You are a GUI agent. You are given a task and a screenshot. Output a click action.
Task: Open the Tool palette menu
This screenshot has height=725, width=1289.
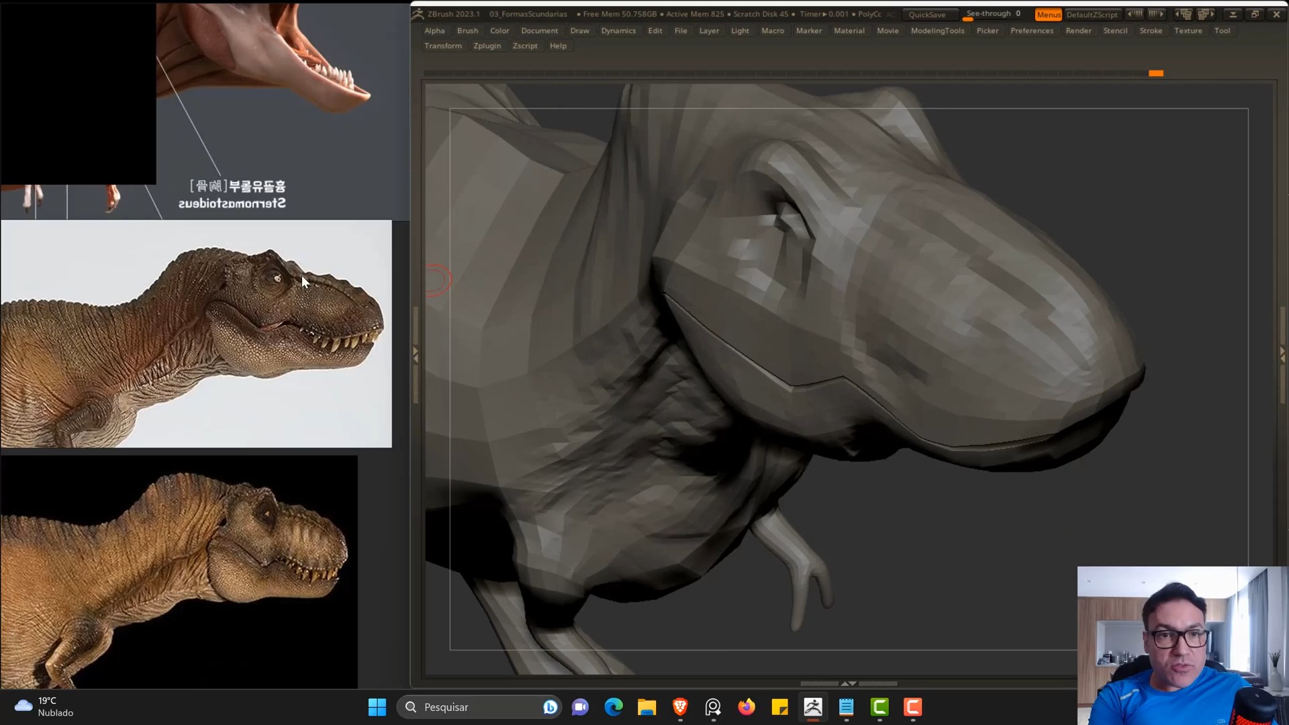[1222, 31]
